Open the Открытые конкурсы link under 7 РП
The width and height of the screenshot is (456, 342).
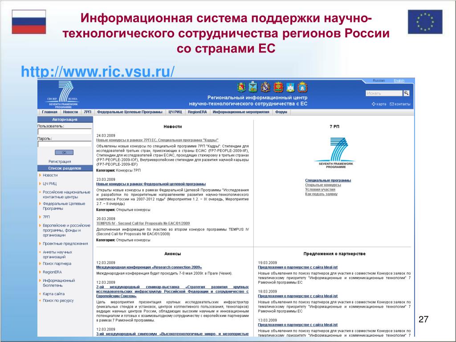coord(323,185)
